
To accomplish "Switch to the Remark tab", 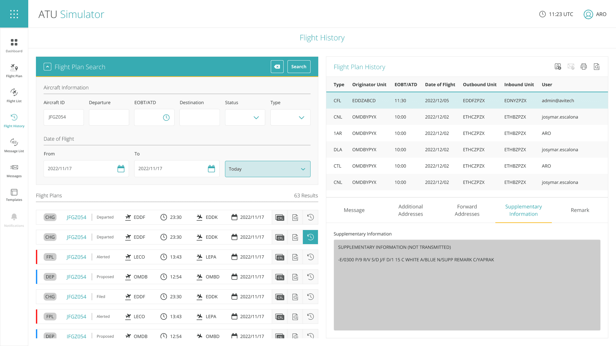I will click(579, 210).
